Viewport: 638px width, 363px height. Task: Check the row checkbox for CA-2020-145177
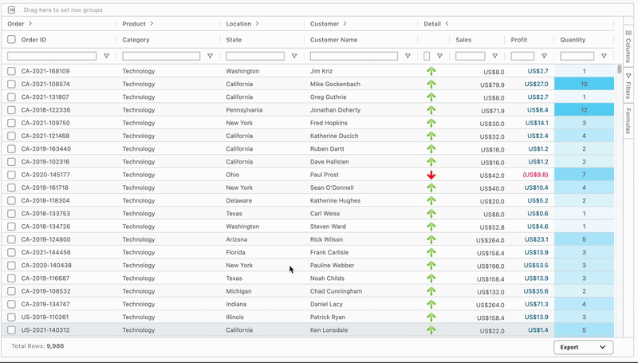(x=11, y=175)
